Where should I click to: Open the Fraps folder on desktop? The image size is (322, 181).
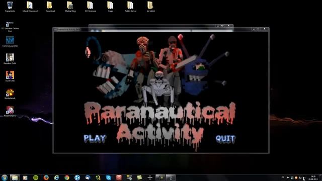(x=111, y=7)
